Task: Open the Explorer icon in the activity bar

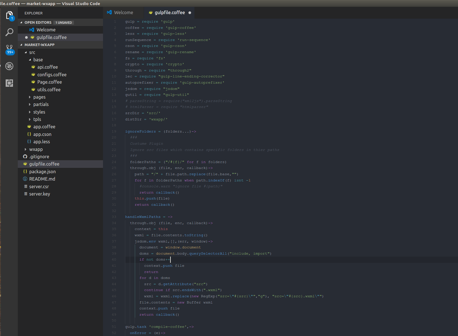Action: point(9,15)
